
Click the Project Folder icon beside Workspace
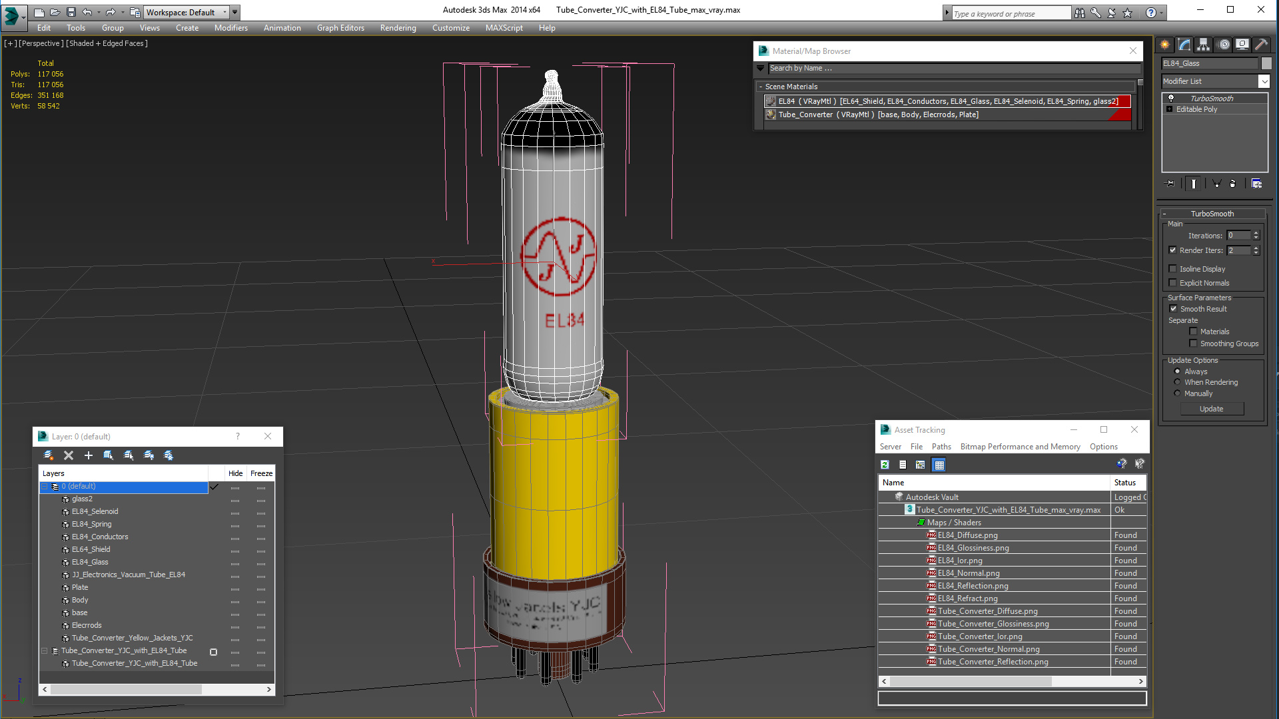pyautogui.click(x=135, y=12)
